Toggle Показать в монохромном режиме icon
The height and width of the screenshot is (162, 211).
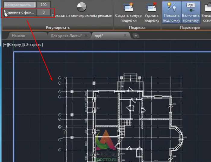[x=82, y=7]
